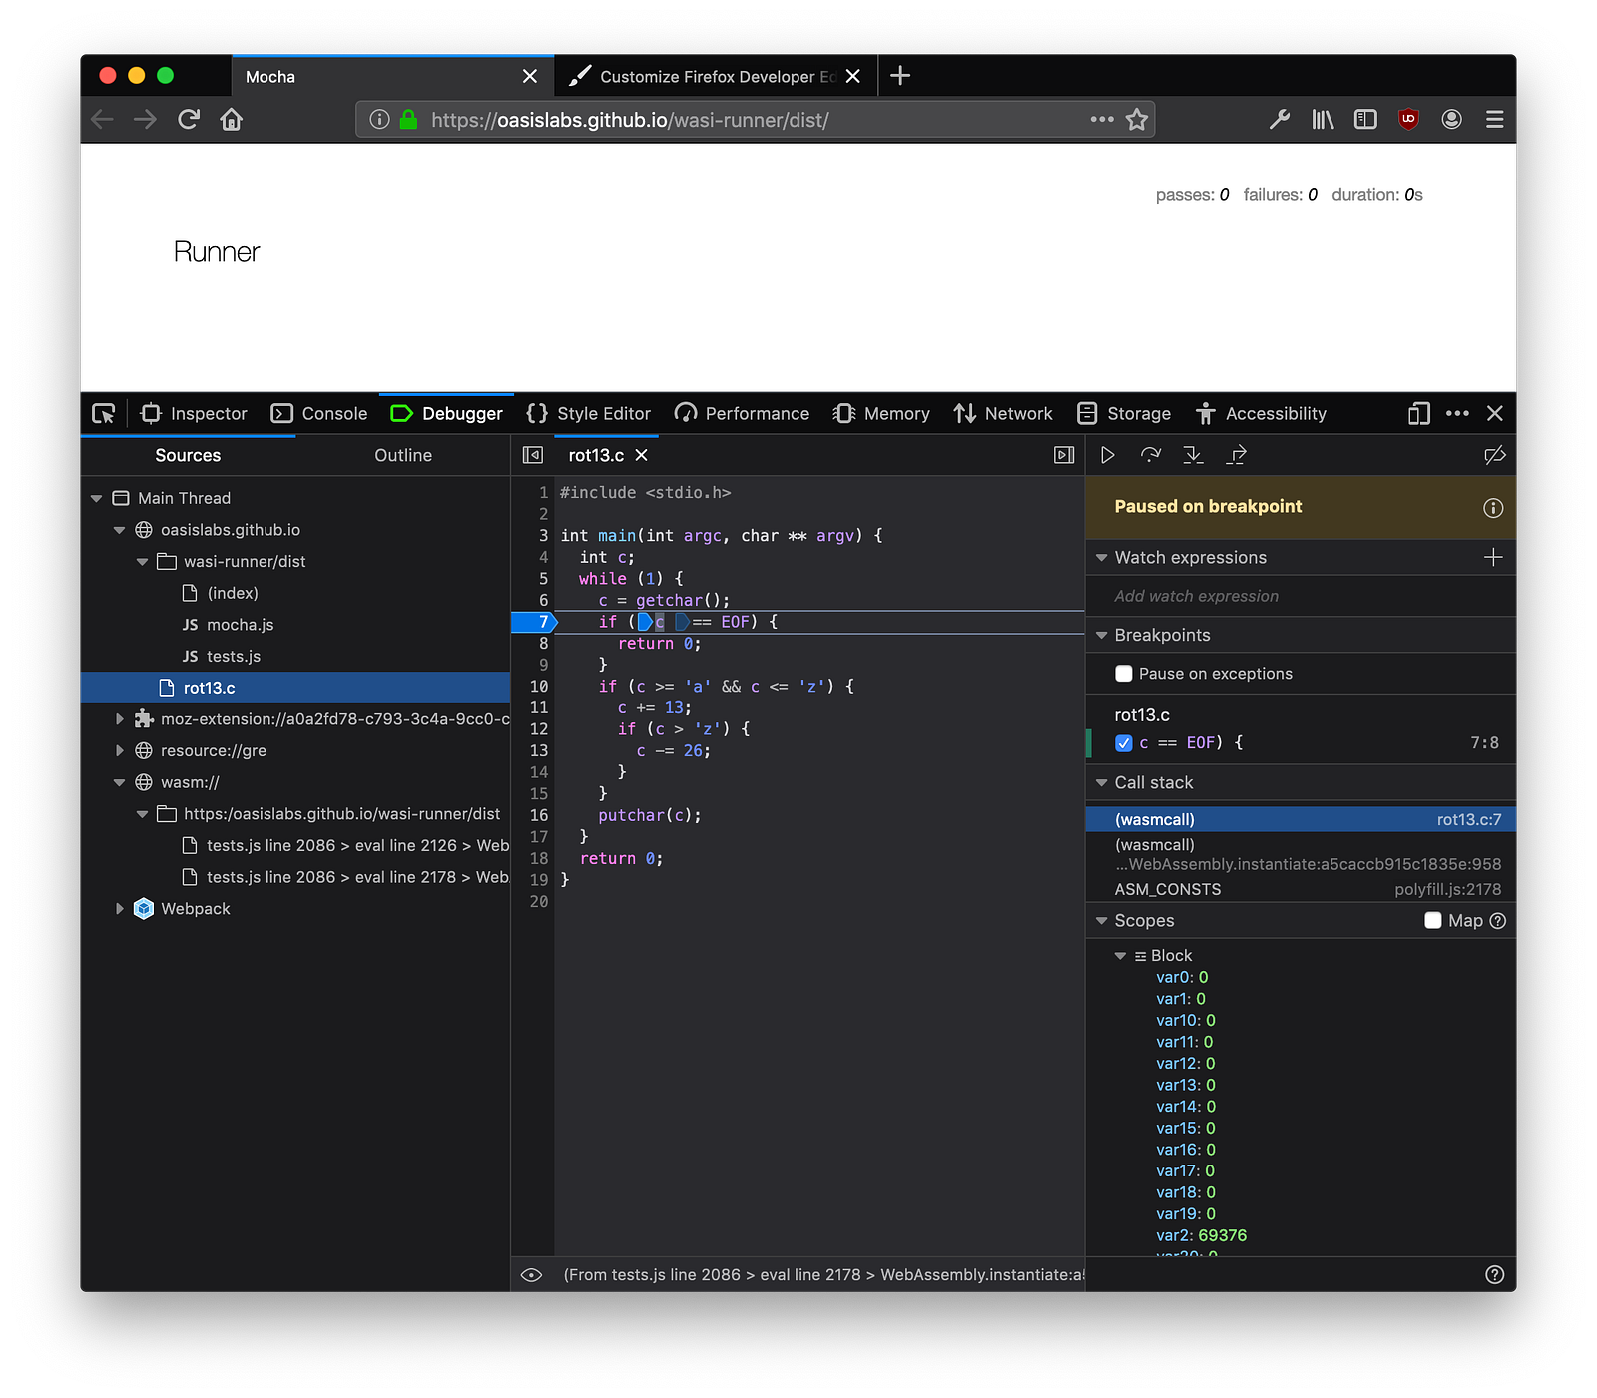Switch to the Outline tab

403,455
